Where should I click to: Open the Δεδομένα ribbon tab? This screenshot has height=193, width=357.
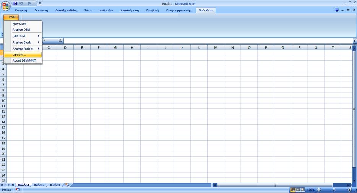106,10
